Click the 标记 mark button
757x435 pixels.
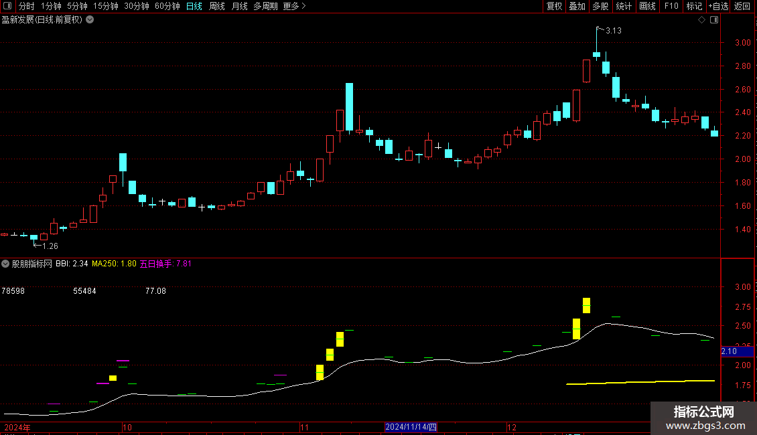(x=694, y=6)
